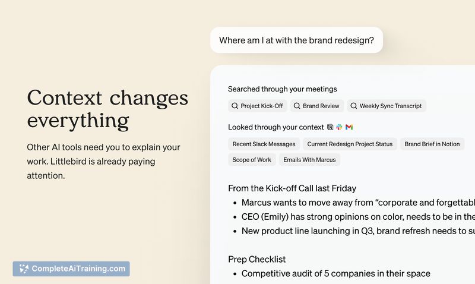Click the search icon on Brand Review chip
475x284 pixels.
pos(297,106)
